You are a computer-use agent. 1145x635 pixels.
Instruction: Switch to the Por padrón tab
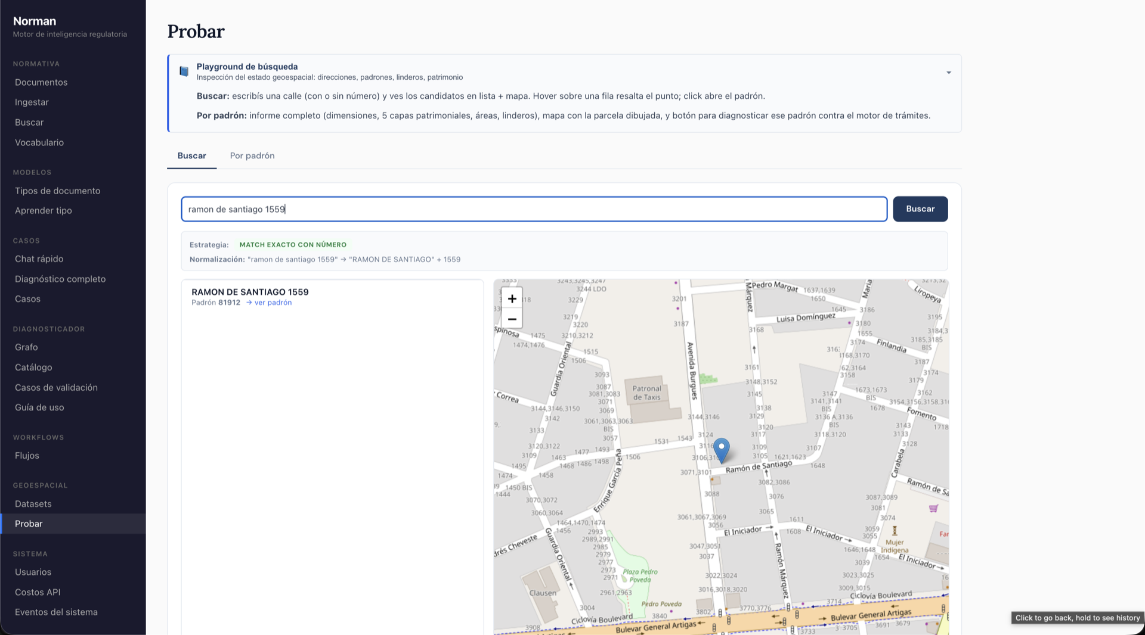pyautogui.click(x=252, y=155)
